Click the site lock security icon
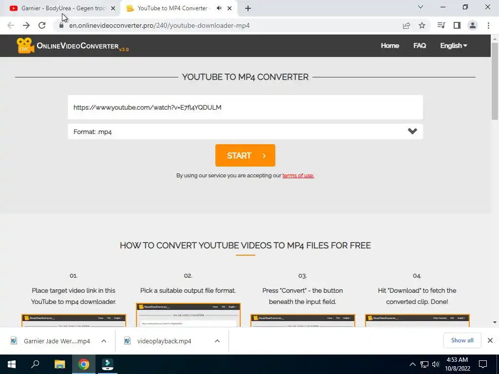The image size is (499, 374). (x=61, y=25)
